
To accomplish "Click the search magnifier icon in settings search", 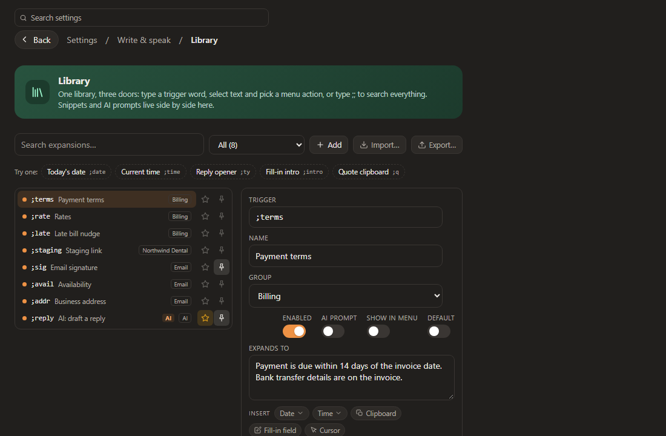I will [24, 18].
